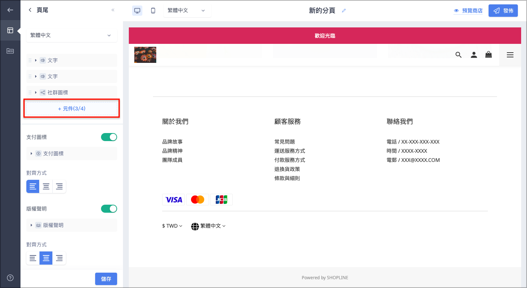
Task: Toggle the 版權聲明 switch
Action: tap(109, 209)
